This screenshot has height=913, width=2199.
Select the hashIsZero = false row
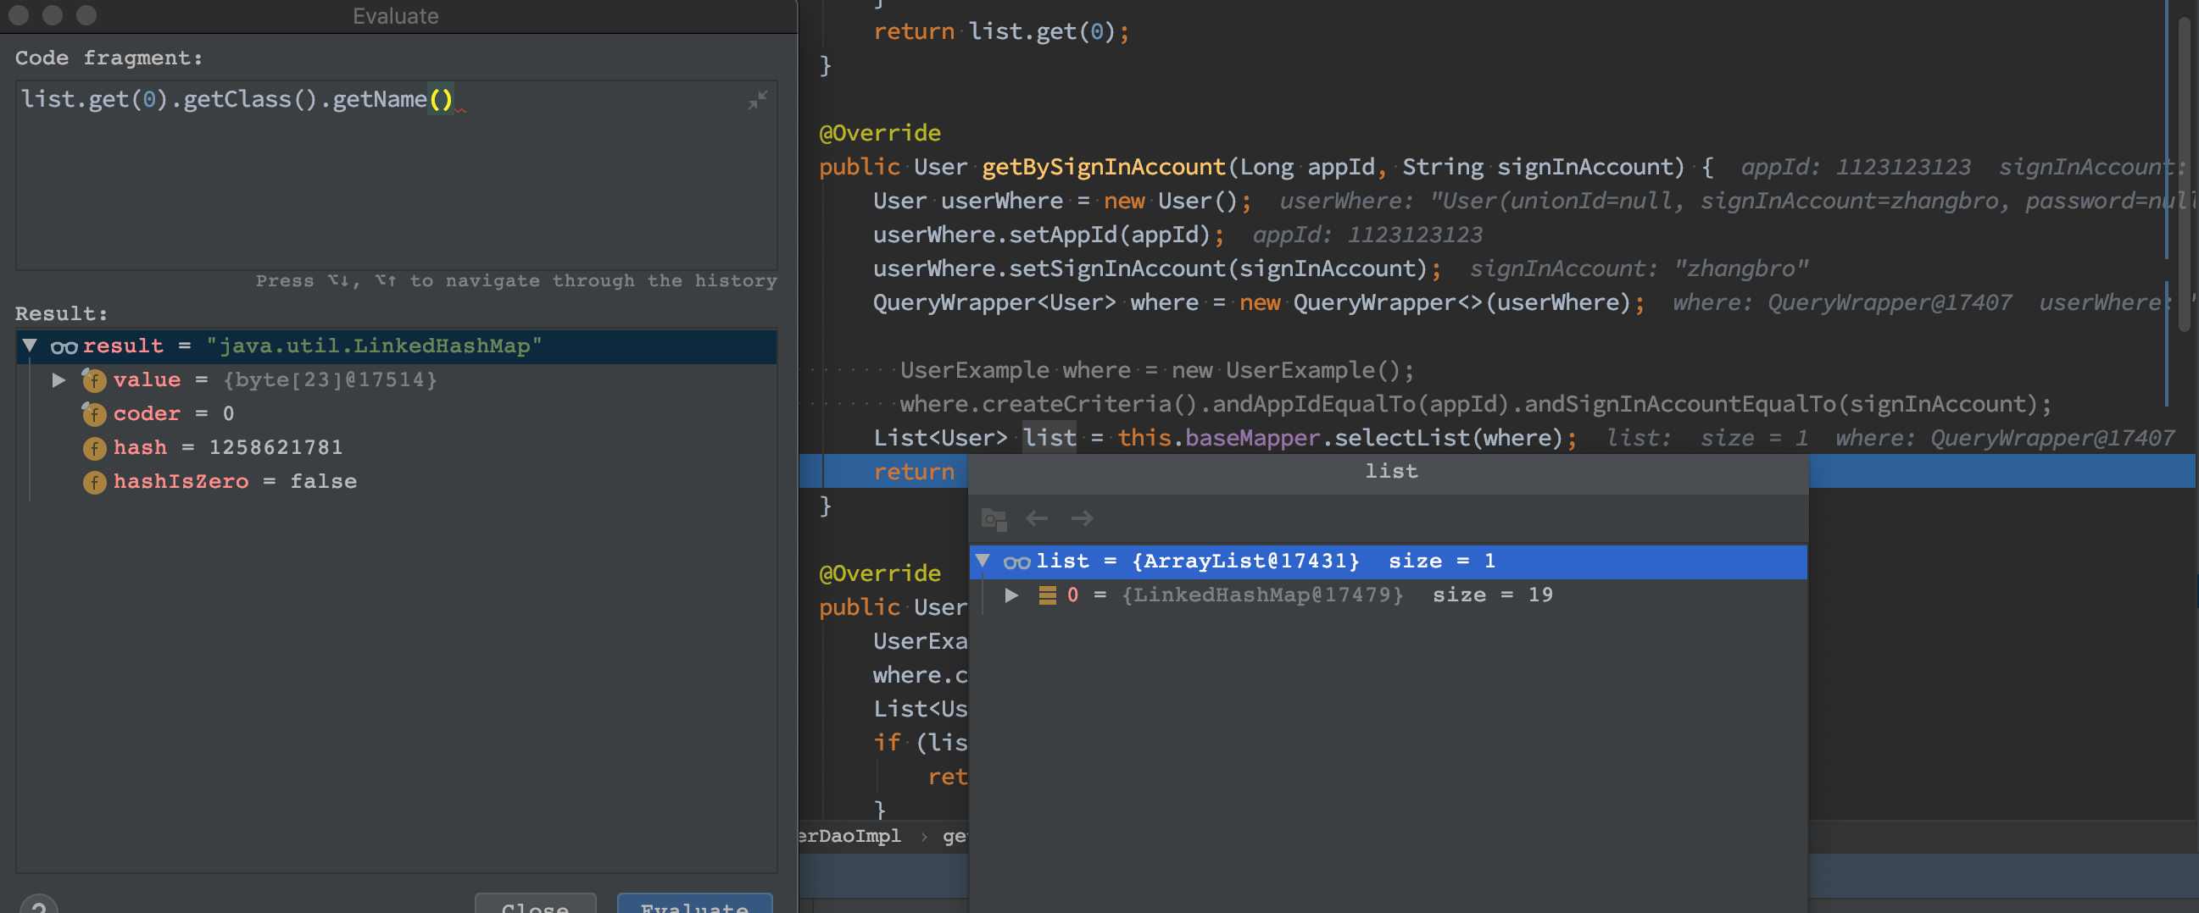click(x=396, y=482)
